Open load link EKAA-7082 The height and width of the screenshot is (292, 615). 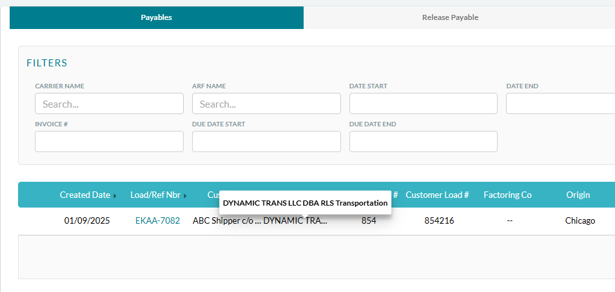pos(158,220)
